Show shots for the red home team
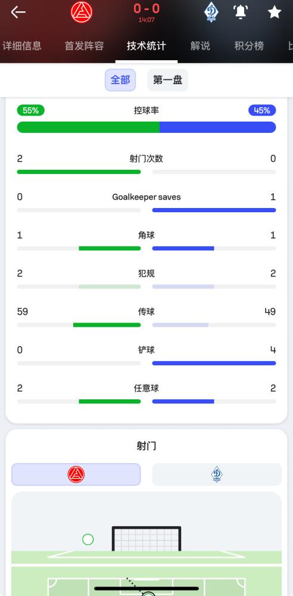Image resolution: width=293 pixels, height=596 pixels. (76, 474)
